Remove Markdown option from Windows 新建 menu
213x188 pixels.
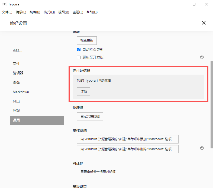[x=128, y=149]
